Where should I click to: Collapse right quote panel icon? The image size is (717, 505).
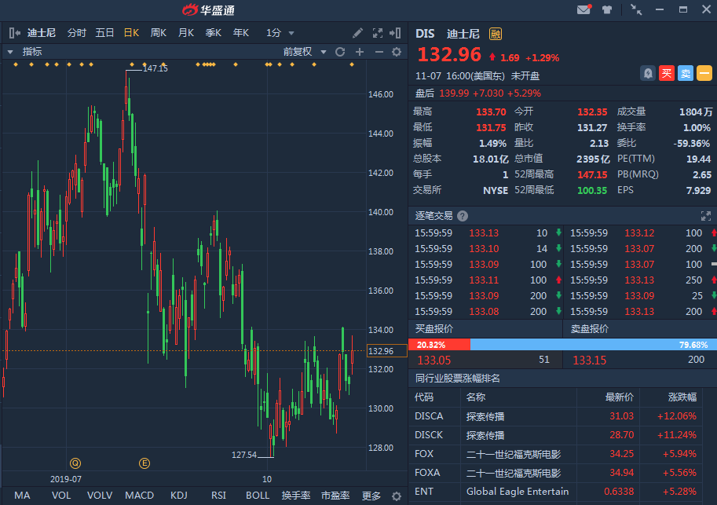(x=395, y=33)
